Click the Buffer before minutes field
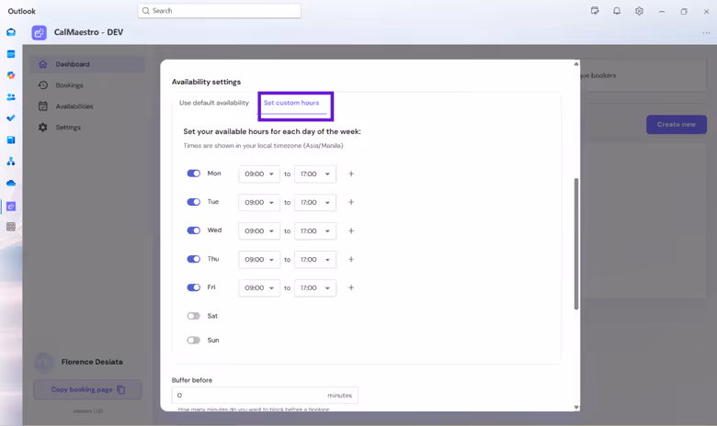The width and height of the screenshot is (717, 426). [x=265, y=396]
